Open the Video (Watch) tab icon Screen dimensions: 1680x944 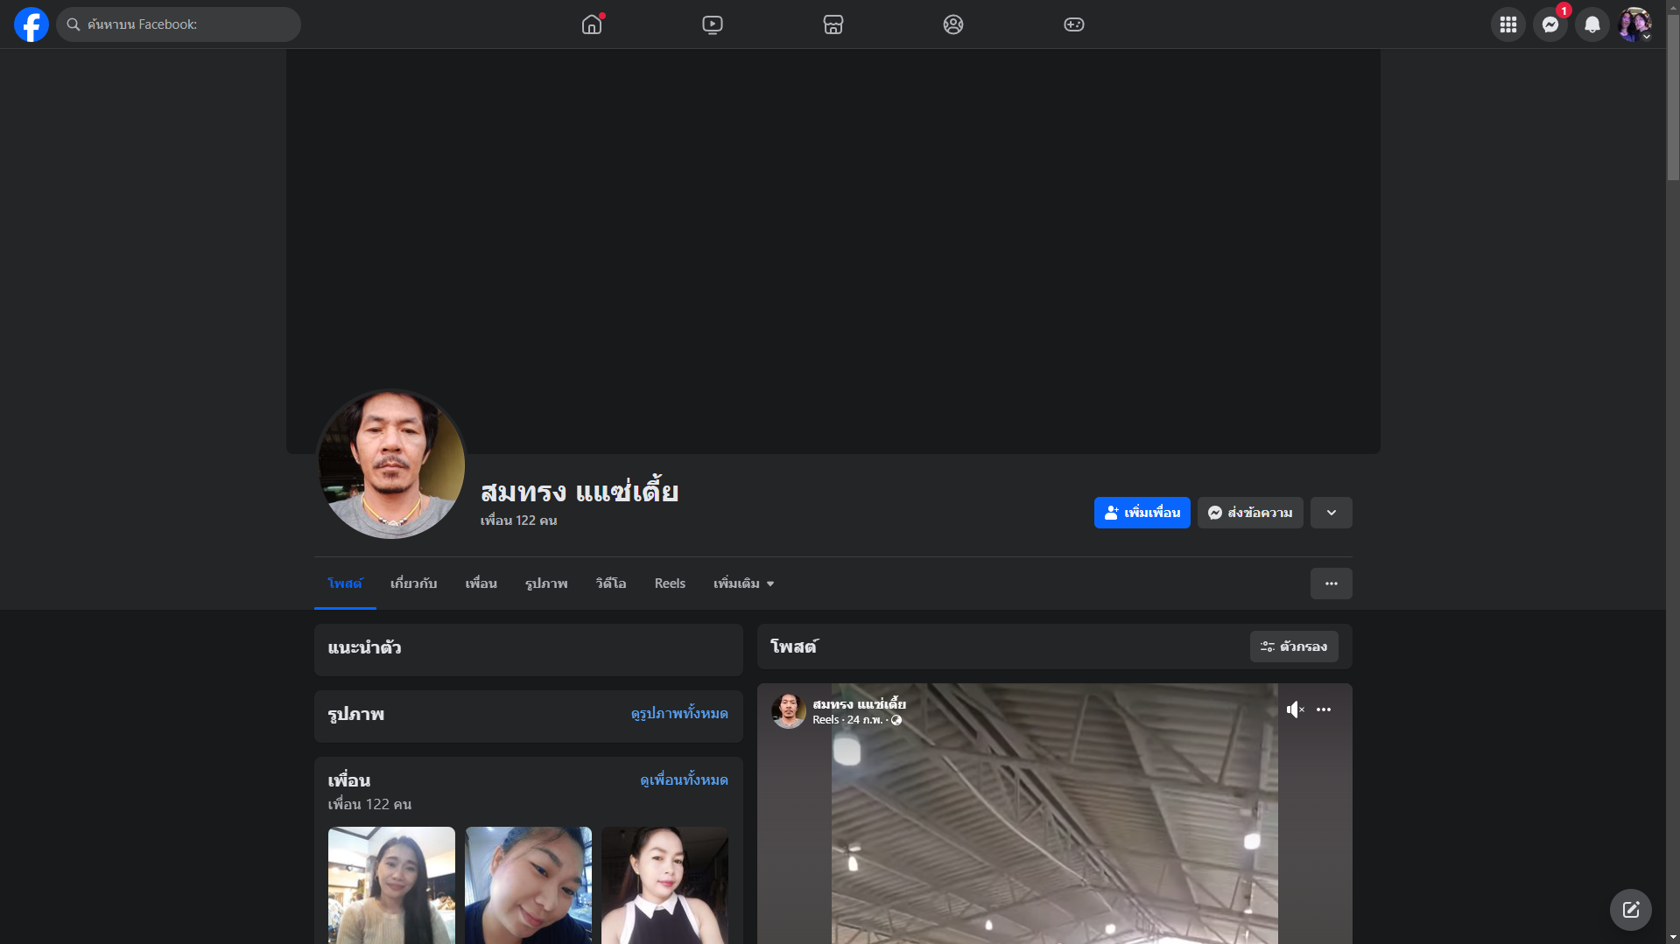[x=713, y=24]
